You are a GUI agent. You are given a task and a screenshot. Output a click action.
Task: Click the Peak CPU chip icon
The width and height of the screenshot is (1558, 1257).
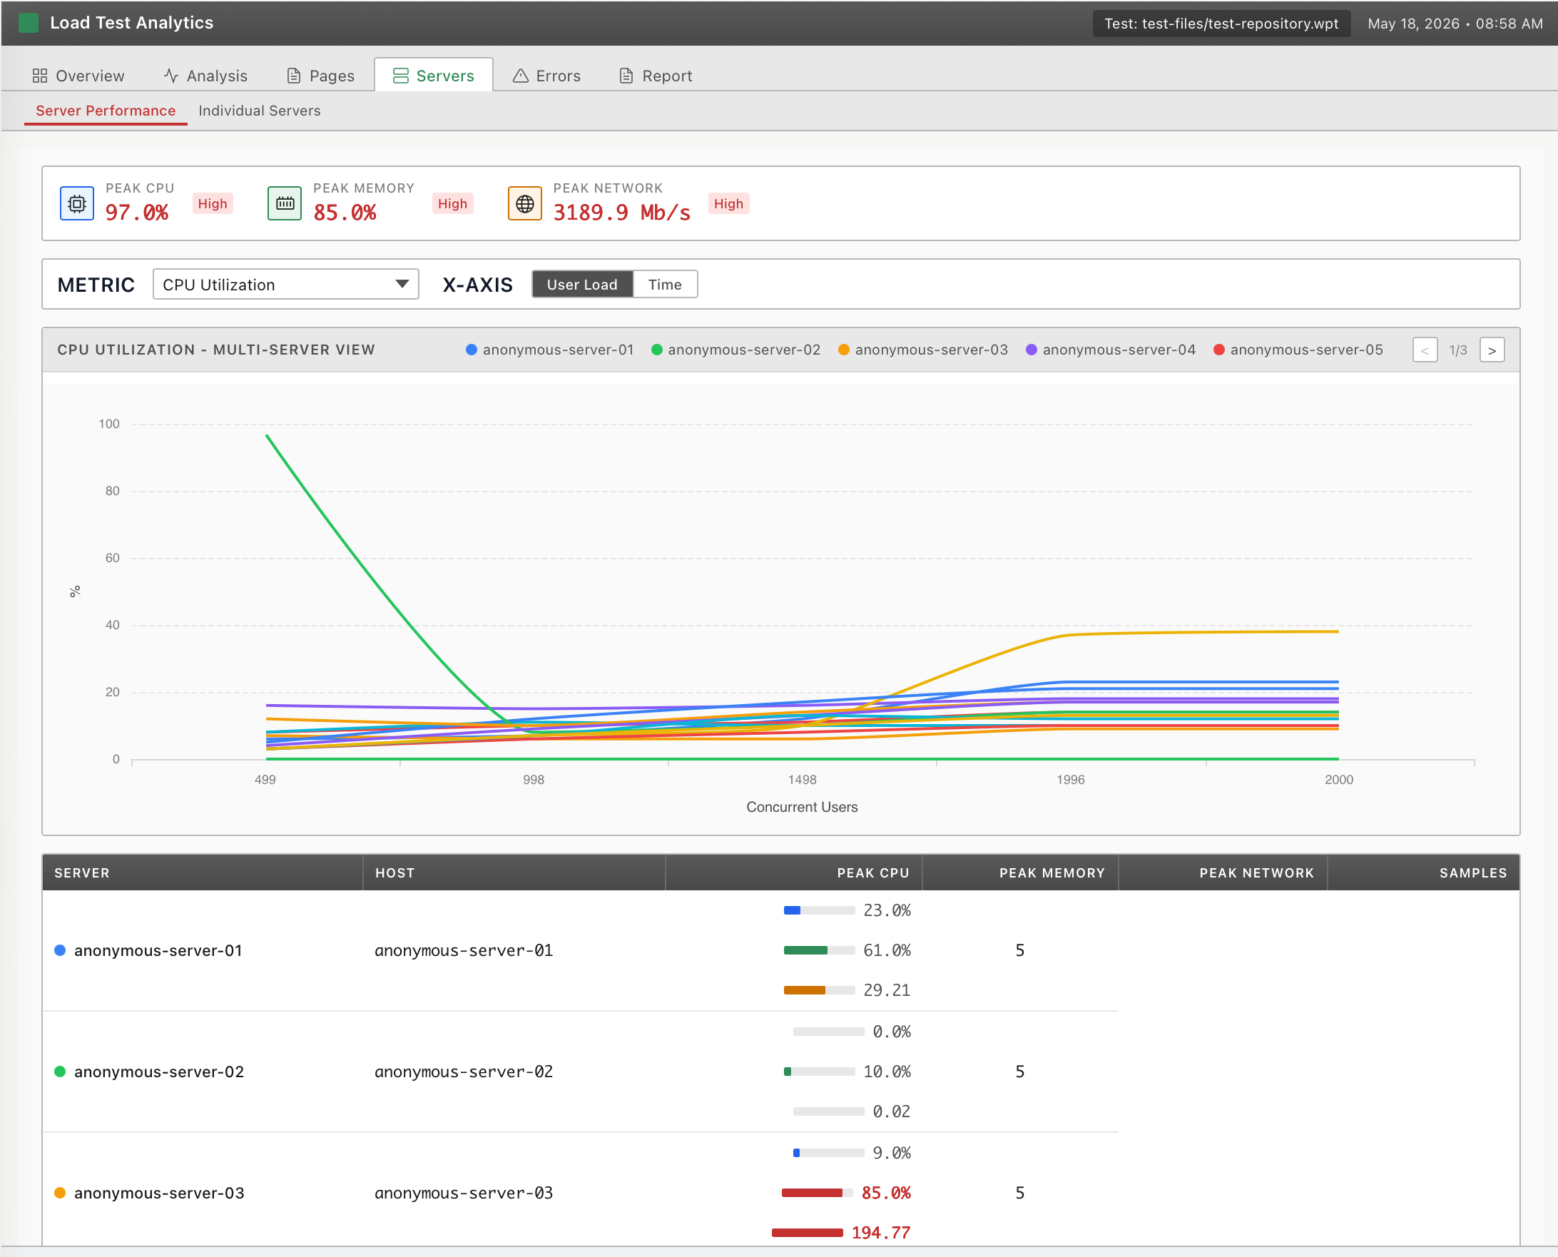pos(77,203)
